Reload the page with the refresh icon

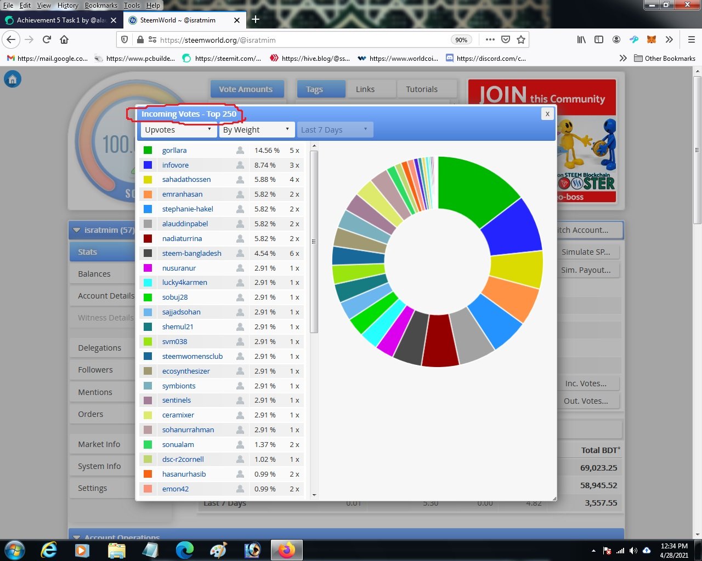pos(47,39)
